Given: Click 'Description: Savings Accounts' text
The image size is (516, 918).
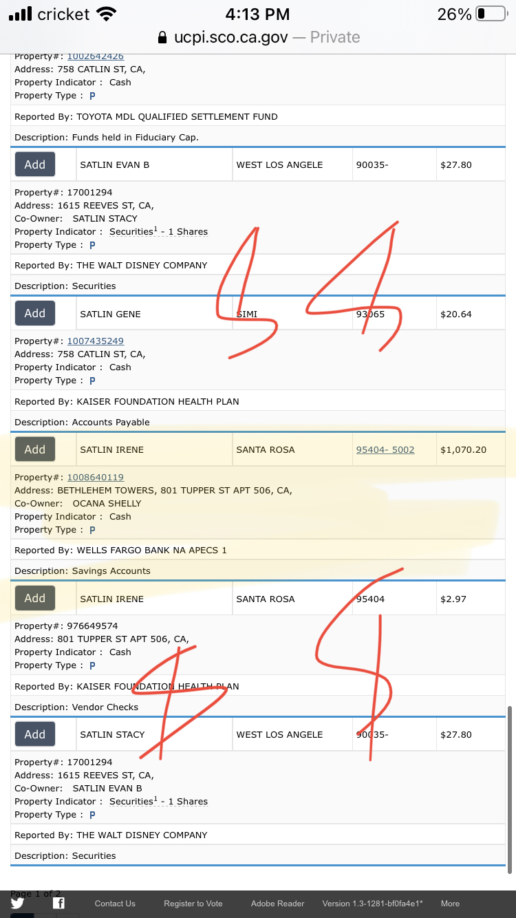Looking at the screenshot, I should tap(83, 571).
